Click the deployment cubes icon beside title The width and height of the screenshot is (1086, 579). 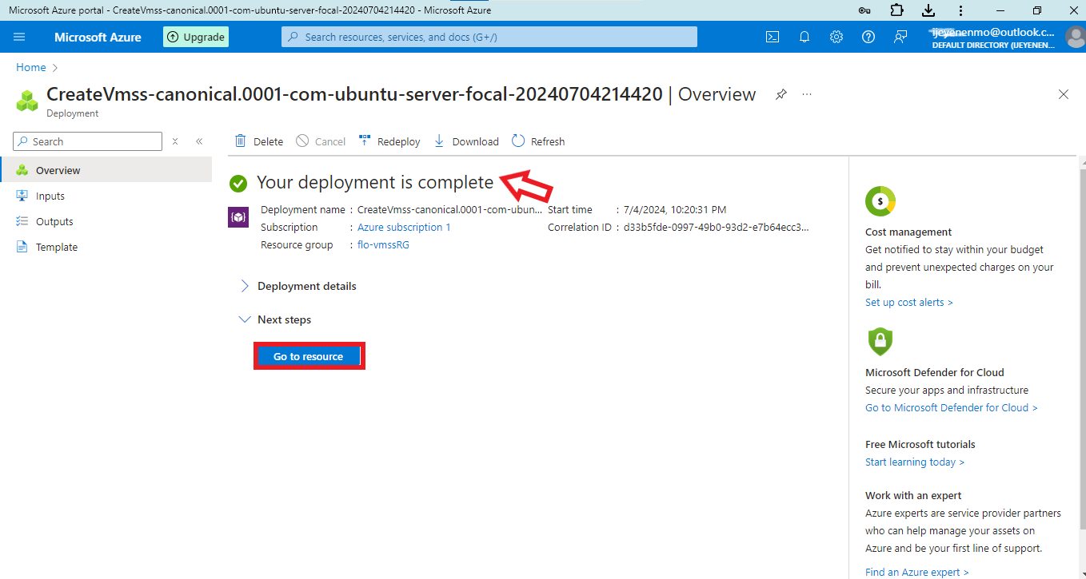click(x=28, y=101)
